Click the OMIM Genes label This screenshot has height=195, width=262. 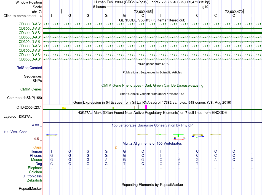[31, 89]
